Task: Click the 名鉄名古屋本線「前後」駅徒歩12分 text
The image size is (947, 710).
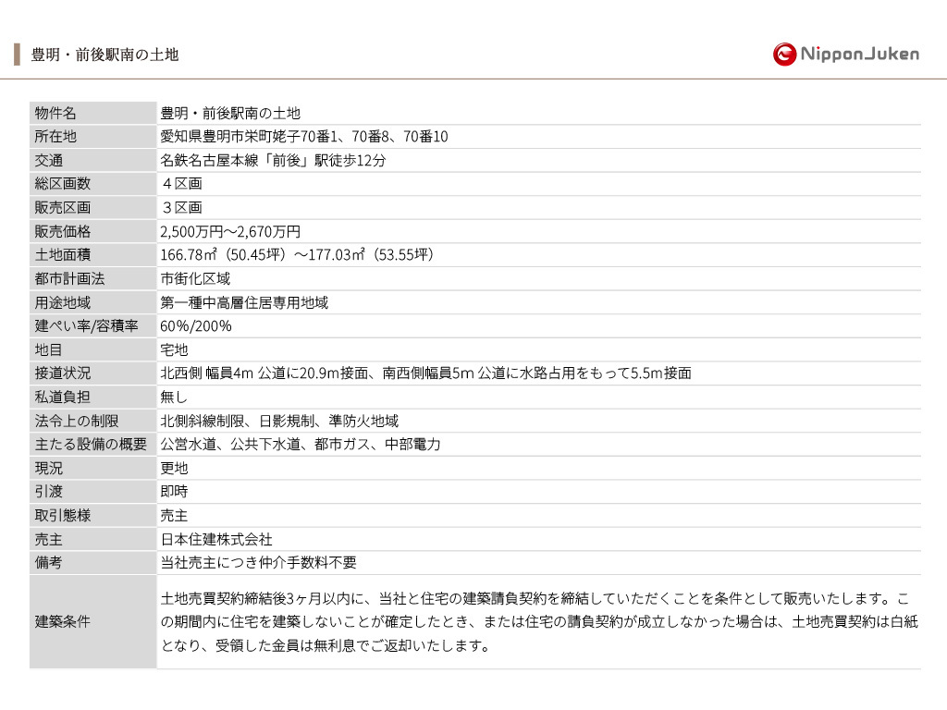Action: pos(272,160)
